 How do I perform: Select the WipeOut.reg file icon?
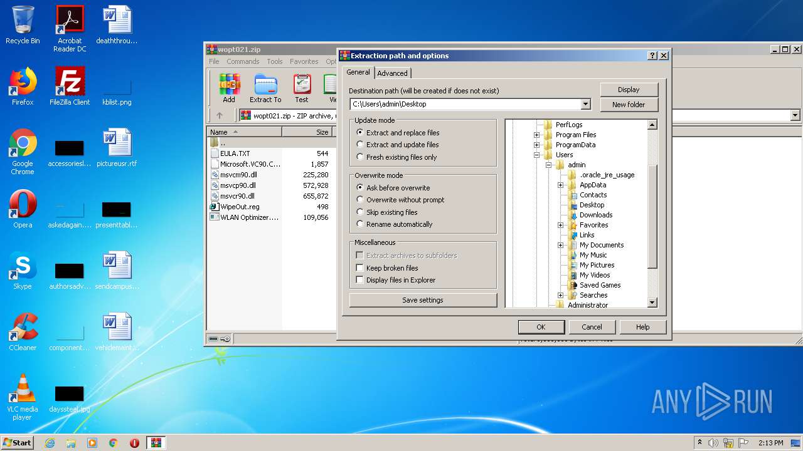coord(215,207)
